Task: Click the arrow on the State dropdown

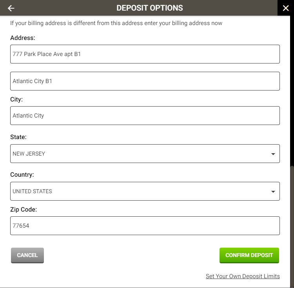Action: coord(273,154)
